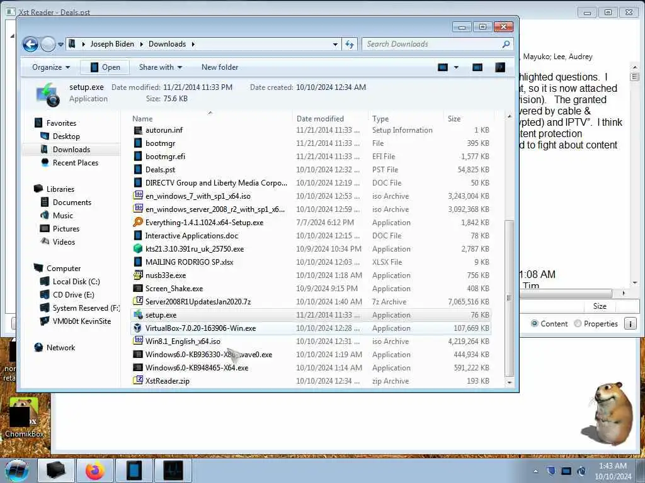645x483 pixels.
Task: Select the Screen_Shake.exe file icon
Action: tap(138, 288)
